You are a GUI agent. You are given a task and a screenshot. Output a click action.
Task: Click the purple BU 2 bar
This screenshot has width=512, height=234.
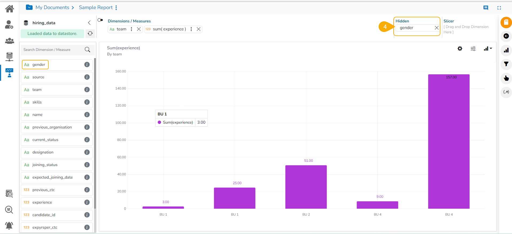point(306,187)
